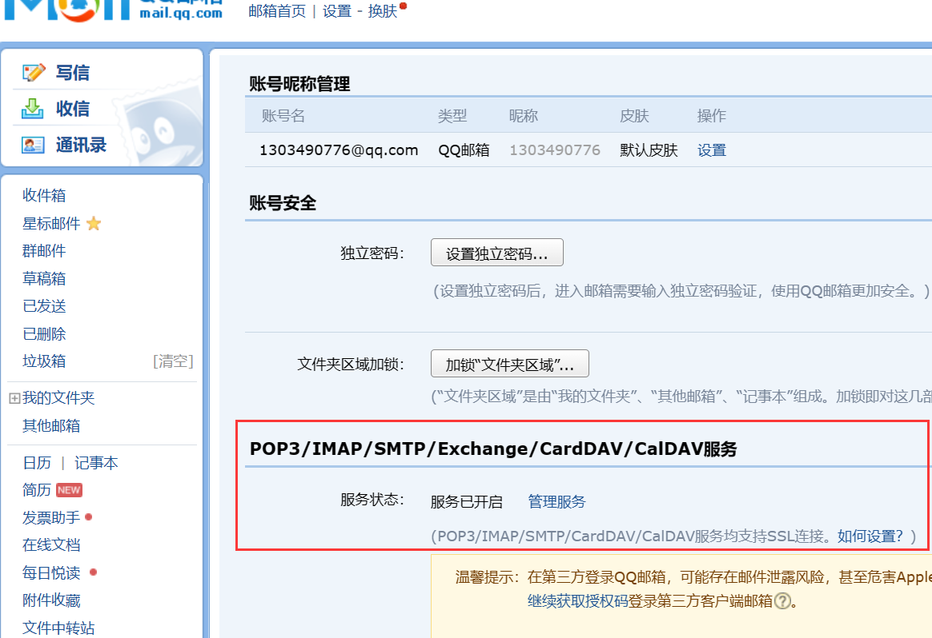
Task: Click the 账号安全 section heading
Action: 283,203
